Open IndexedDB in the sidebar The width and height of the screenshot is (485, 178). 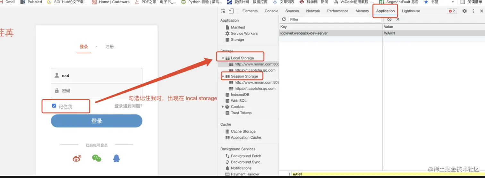tap(237, 95)
